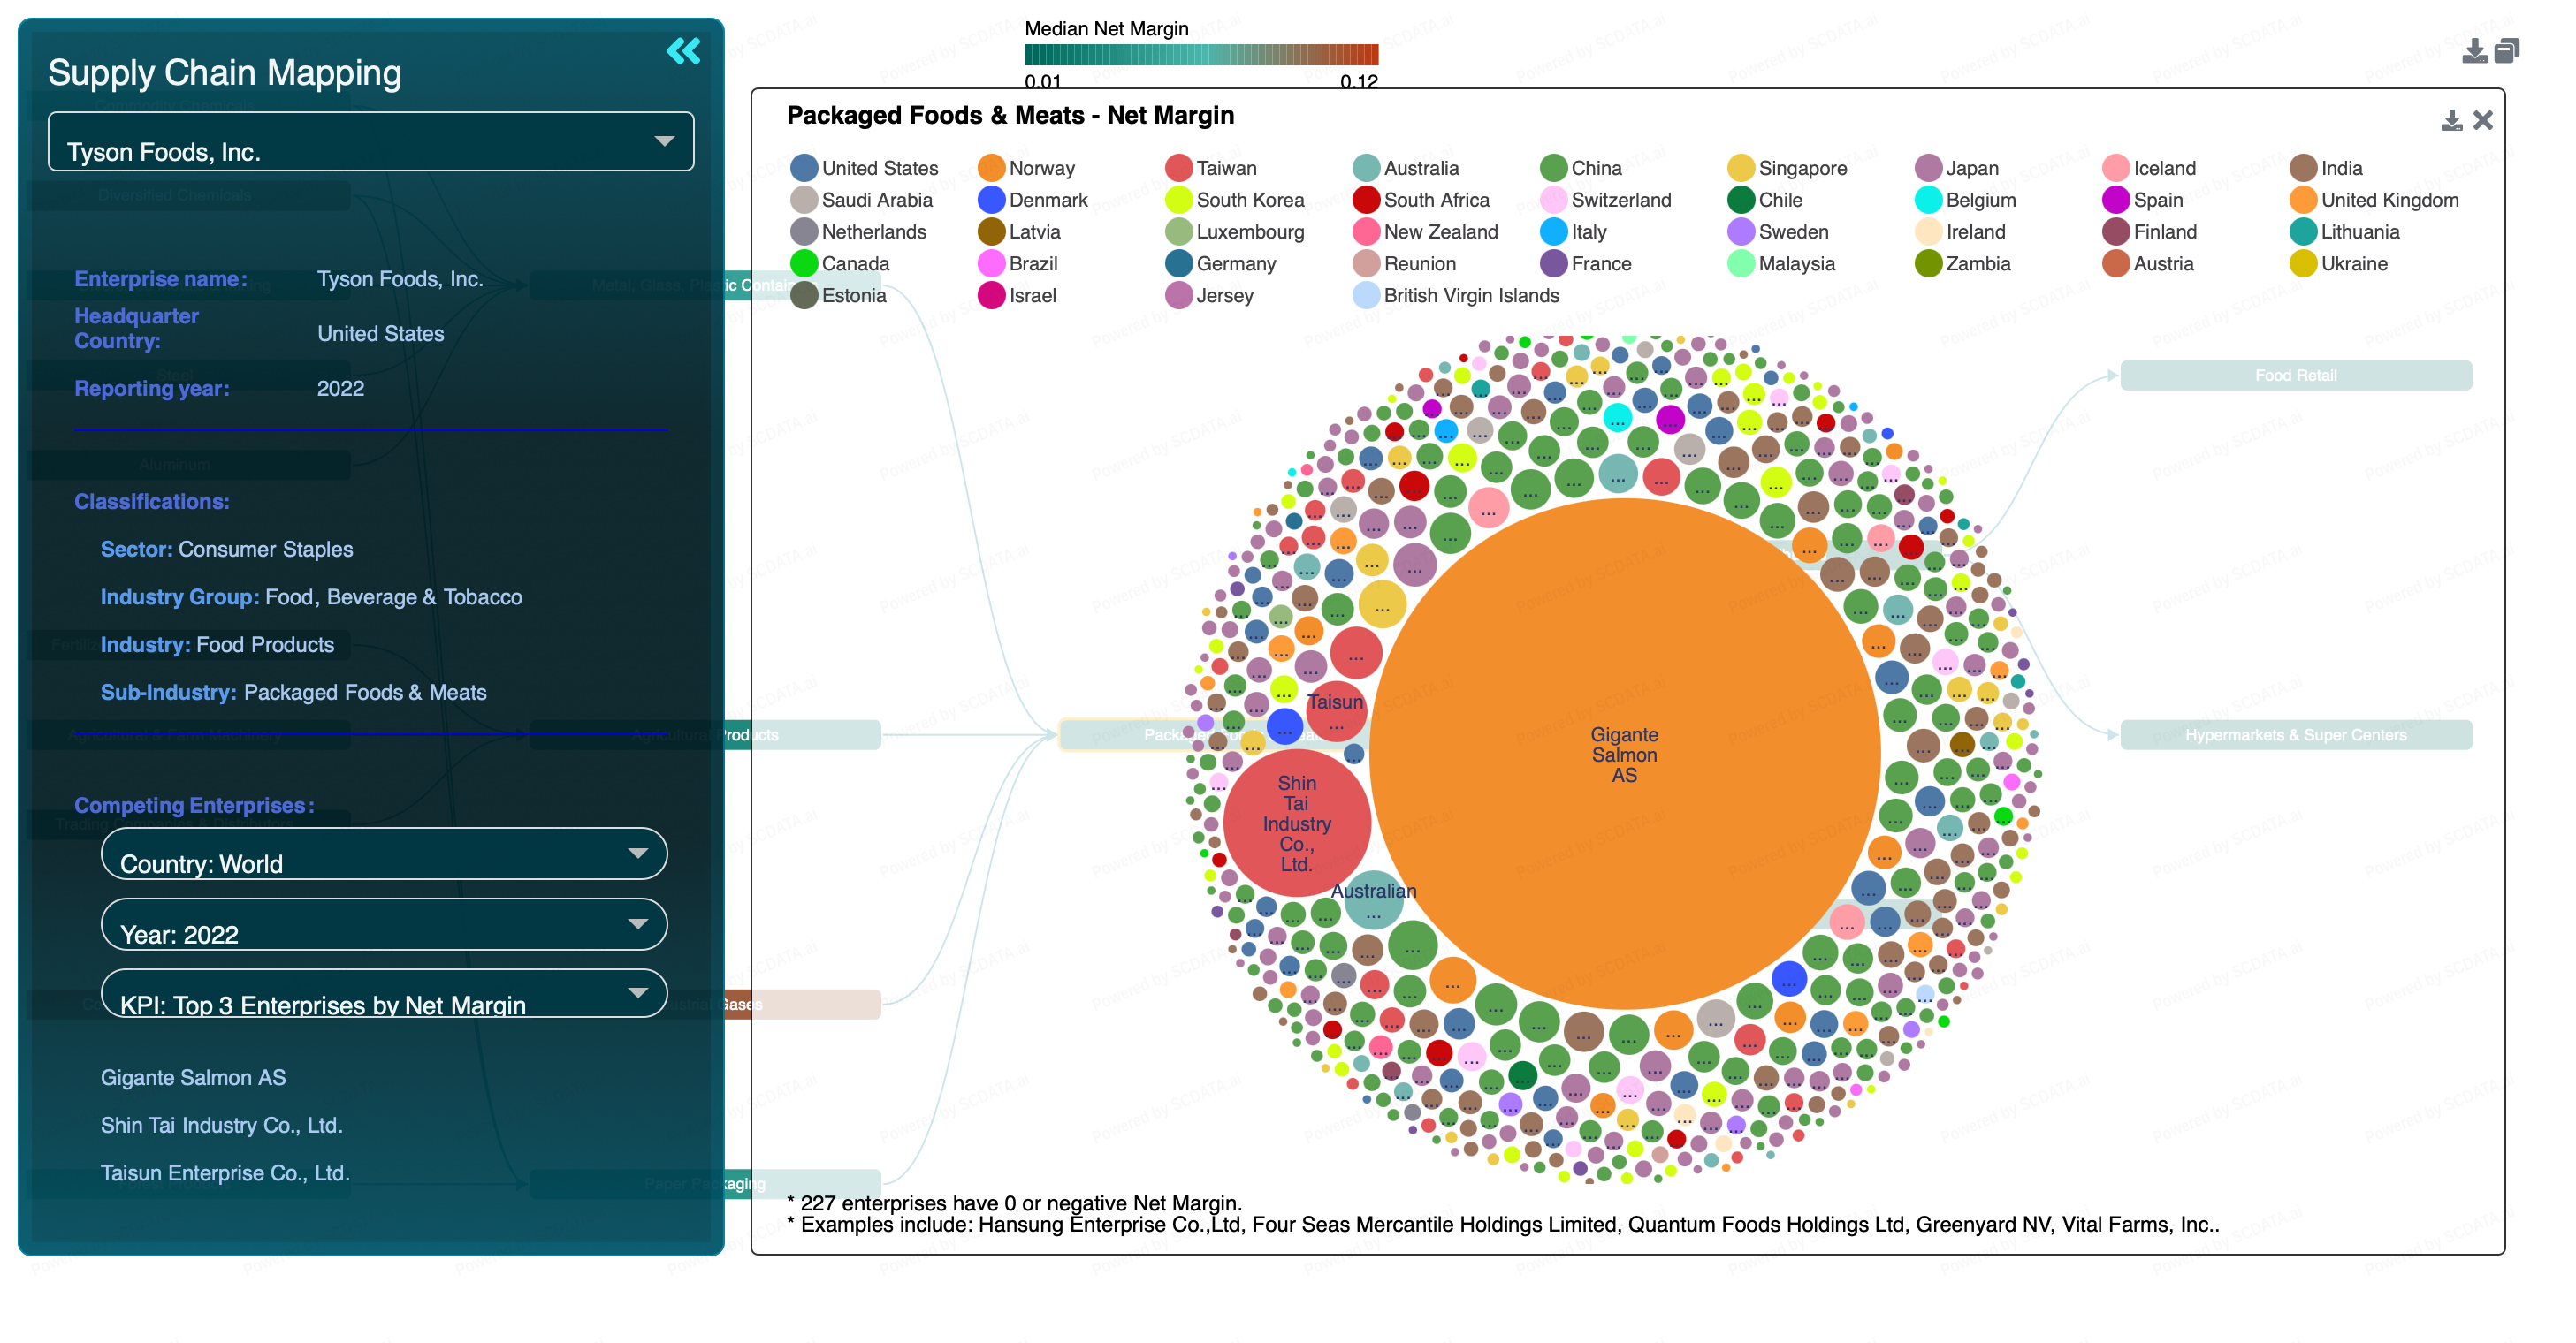Open the Tyson Foods company dropdown

pos(371,142)
